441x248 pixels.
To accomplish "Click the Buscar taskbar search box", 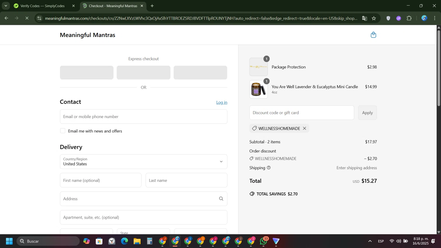I will click(x=48, y=241).
